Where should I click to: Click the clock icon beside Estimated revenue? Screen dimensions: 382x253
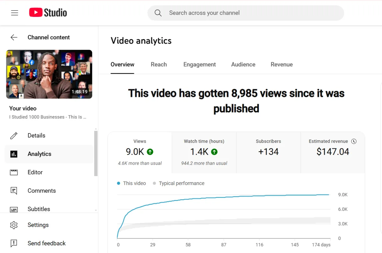tap(354, 141)
